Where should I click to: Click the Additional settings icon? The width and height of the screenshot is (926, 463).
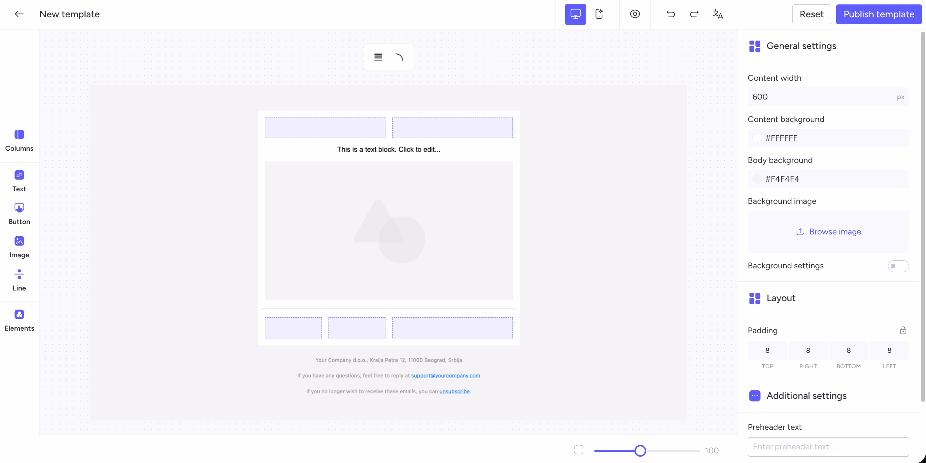(755, 396)
